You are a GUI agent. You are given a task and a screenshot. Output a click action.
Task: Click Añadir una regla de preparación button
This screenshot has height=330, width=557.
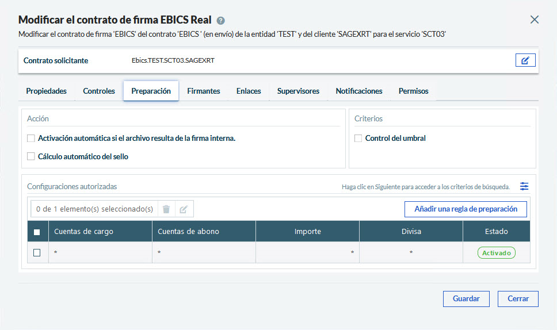click(x=466, y=209)
